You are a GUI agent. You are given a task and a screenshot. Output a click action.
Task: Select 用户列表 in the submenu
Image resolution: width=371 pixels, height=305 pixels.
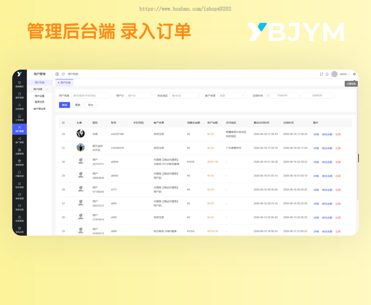click(40, 83)
